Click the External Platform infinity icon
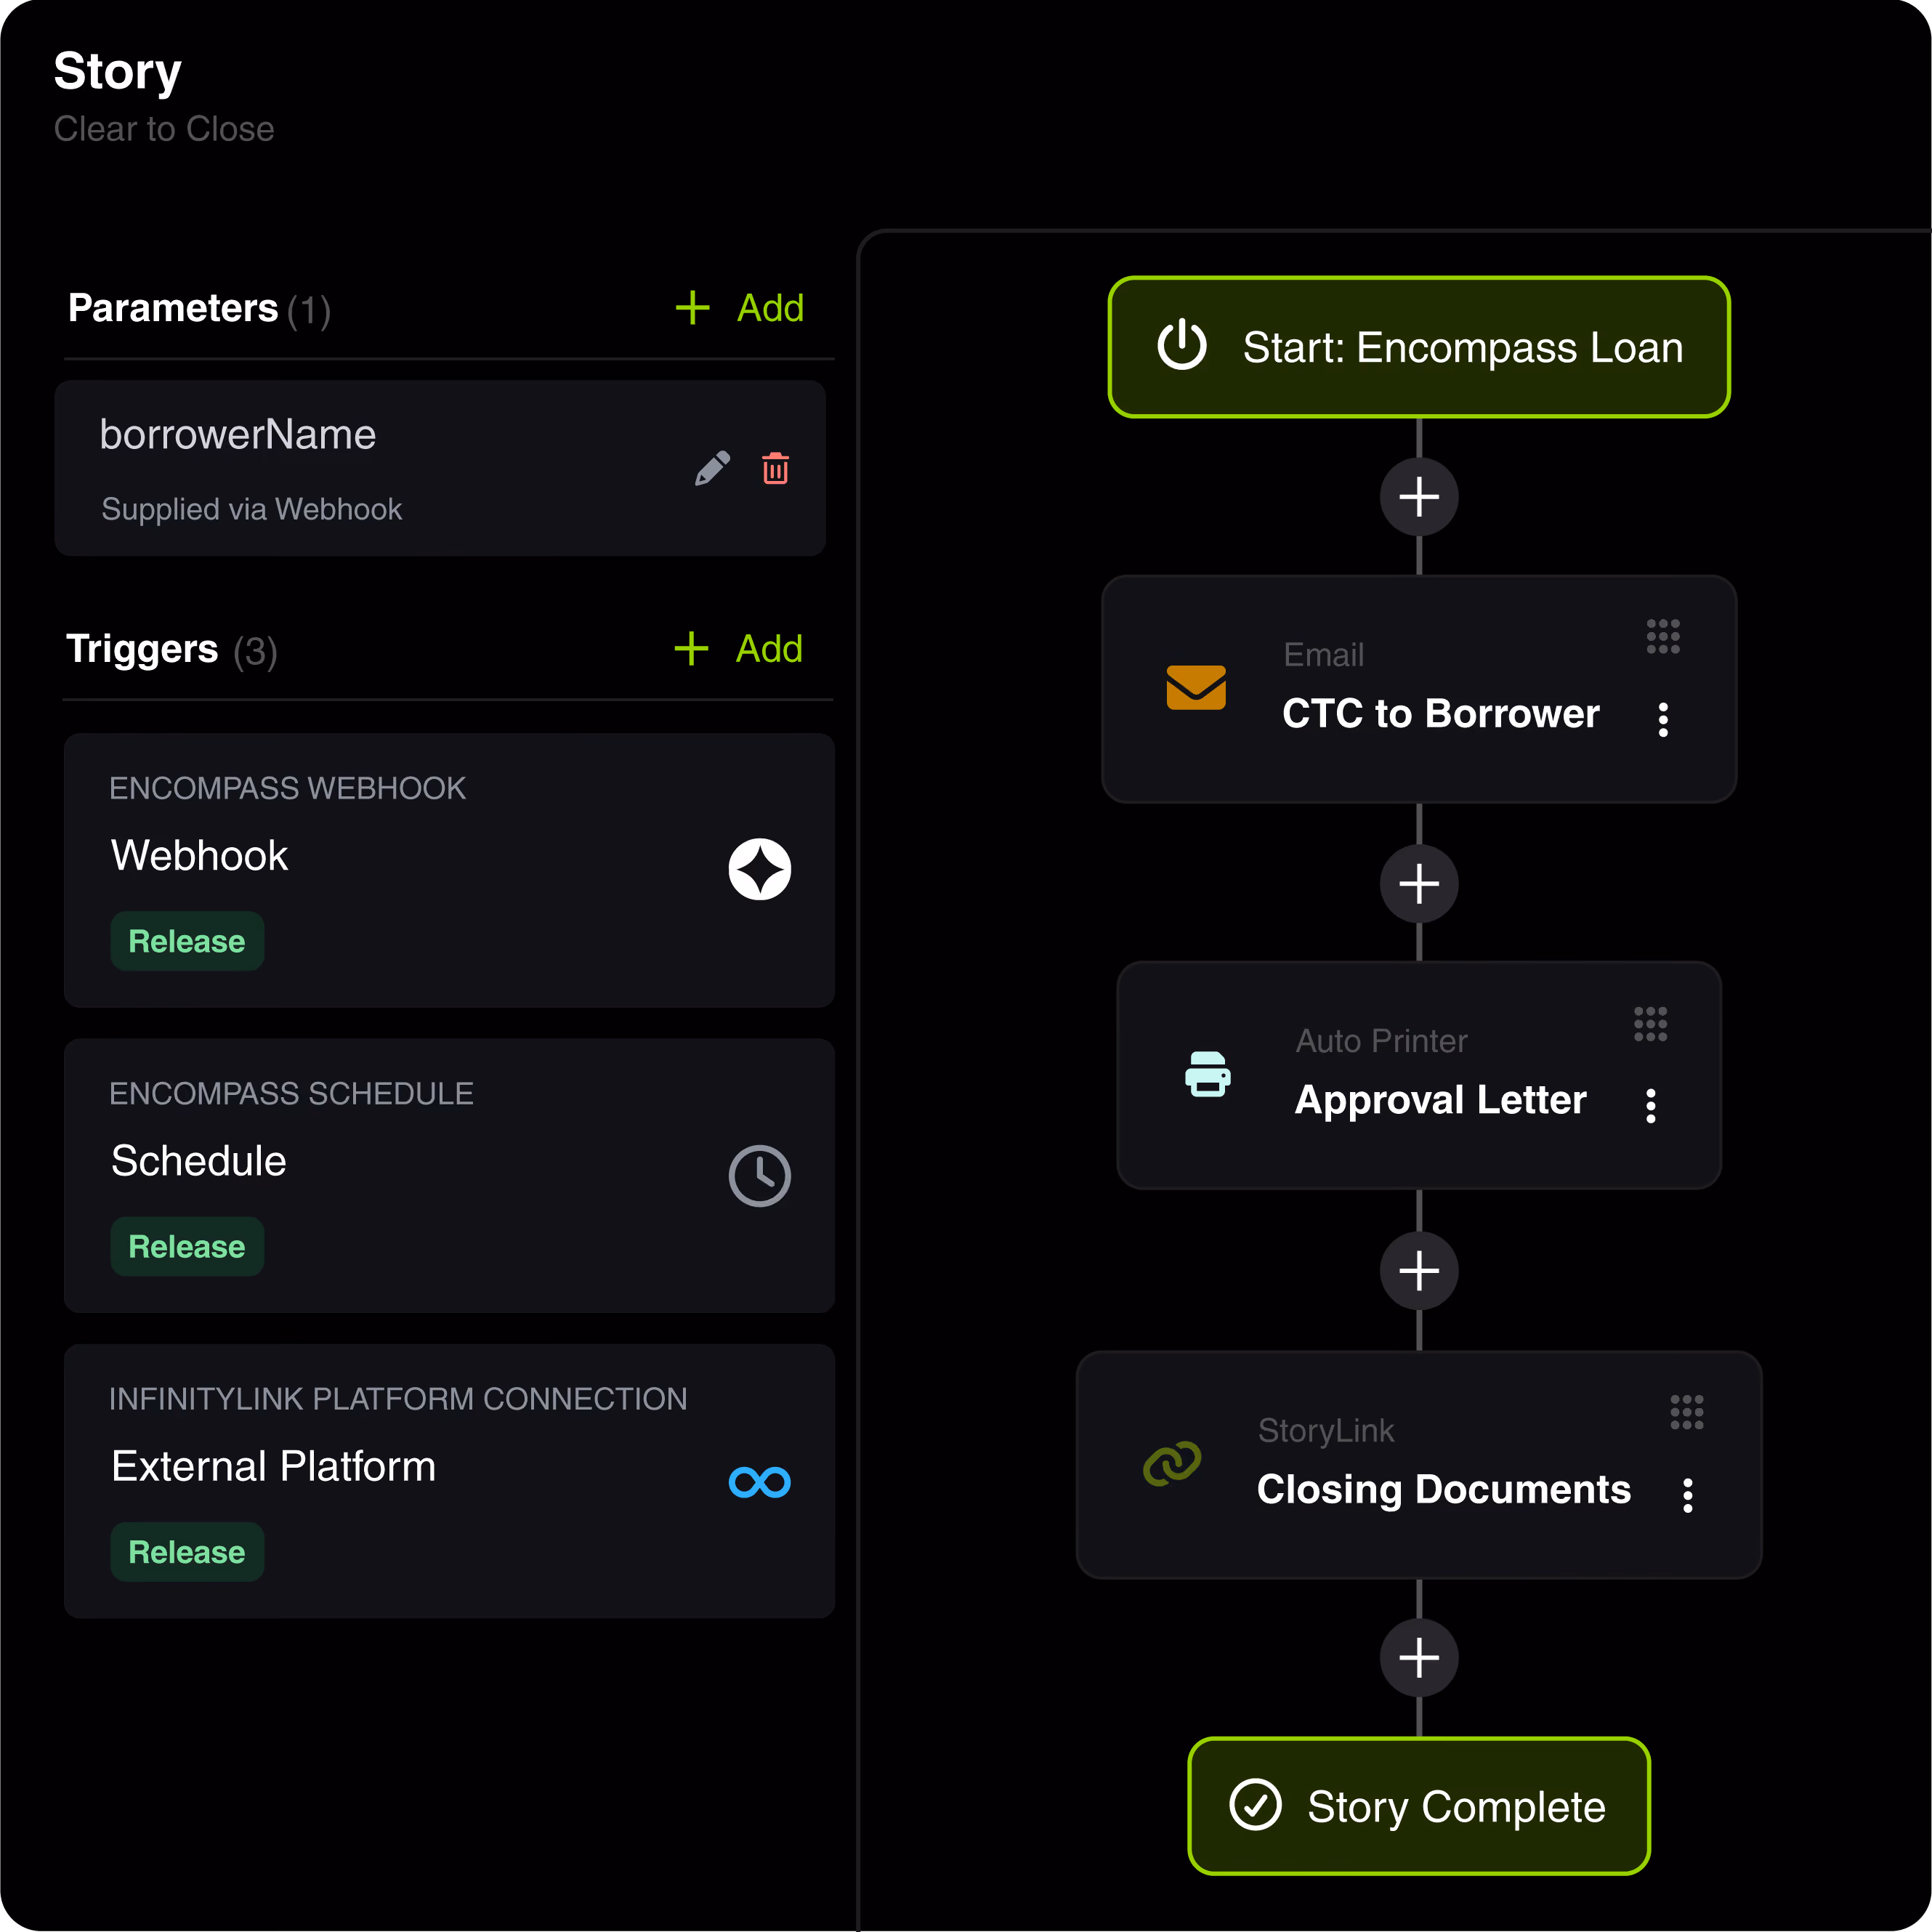 point(760,1482)
